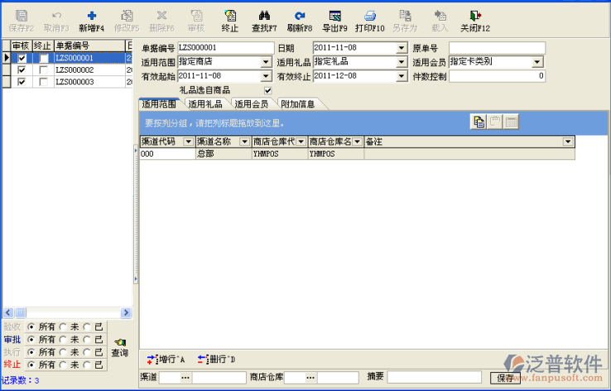Image resolution: width=611 pixels, height=391 pixels.
Task: Click the 查询 (Query) icon in filter panel
Action: (119, 343)
